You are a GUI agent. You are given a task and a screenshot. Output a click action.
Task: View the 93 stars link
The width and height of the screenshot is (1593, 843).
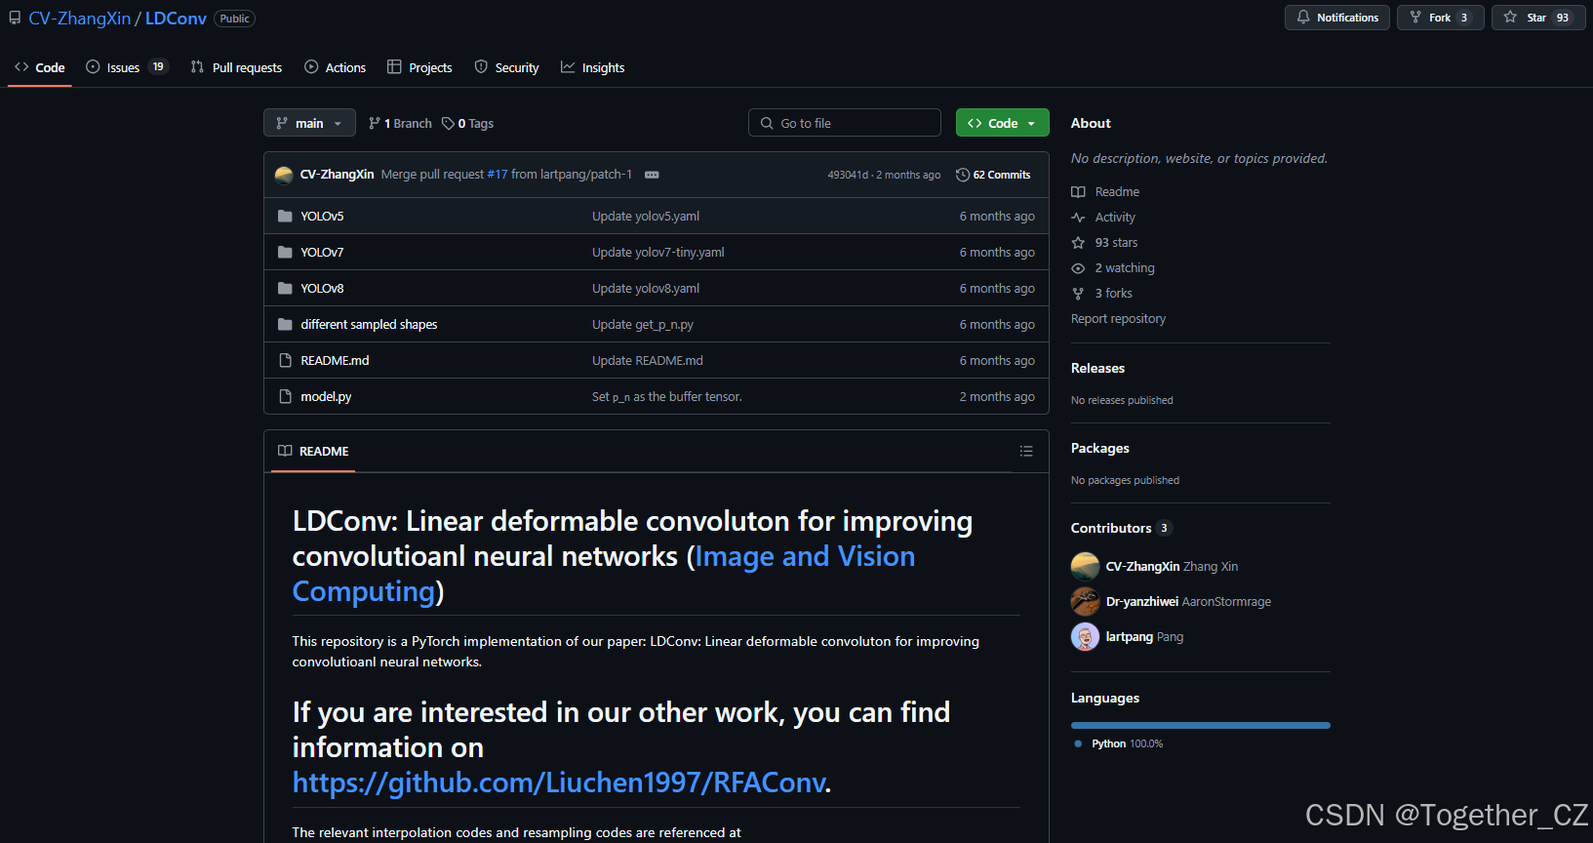coord(1116,242)
